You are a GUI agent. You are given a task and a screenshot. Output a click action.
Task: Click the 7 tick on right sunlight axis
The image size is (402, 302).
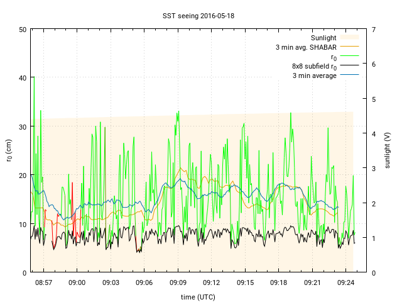(x=374, y=30)
